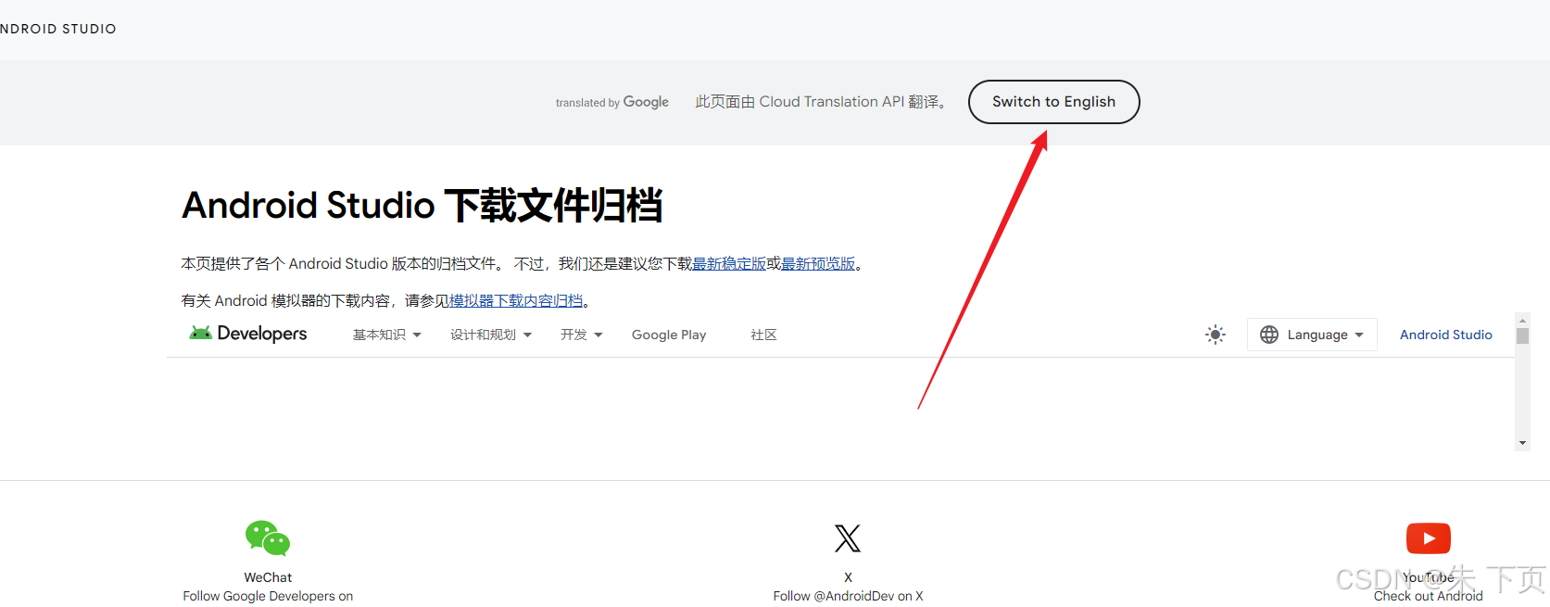Image resolution: width=1550 pixels, height=607 pixels.
Task: Click the embedded frame scrollbar thumb
Action: coord(1522,335)
